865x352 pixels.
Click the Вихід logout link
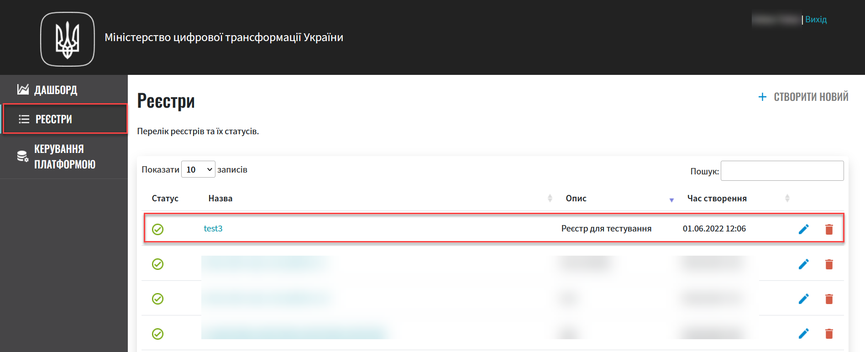tap(816, 20)
